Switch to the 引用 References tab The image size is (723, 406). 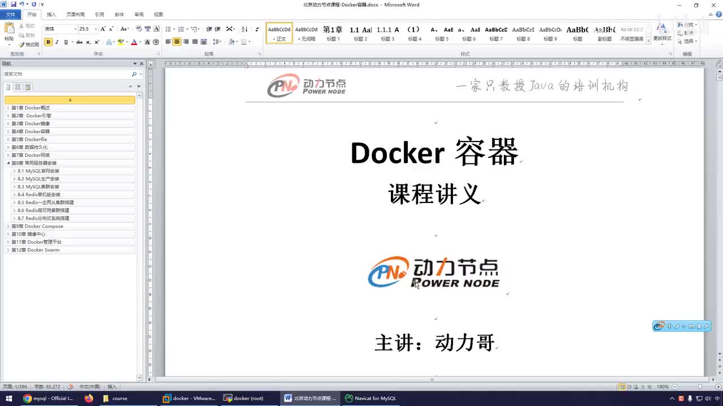coord(99,14)
